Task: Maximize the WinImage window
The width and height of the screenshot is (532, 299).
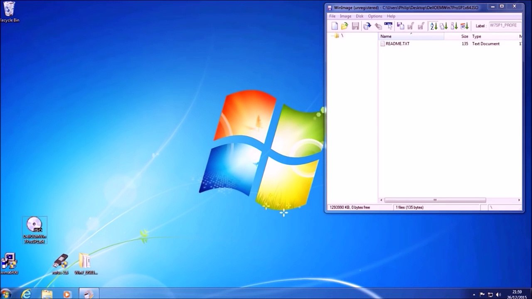Action: click(x=502, y=6)
